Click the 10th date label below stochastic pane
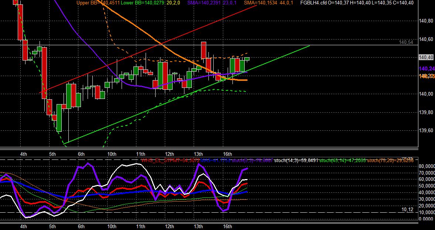This screenshot has height=230, width=435. [x=112, y=227]
